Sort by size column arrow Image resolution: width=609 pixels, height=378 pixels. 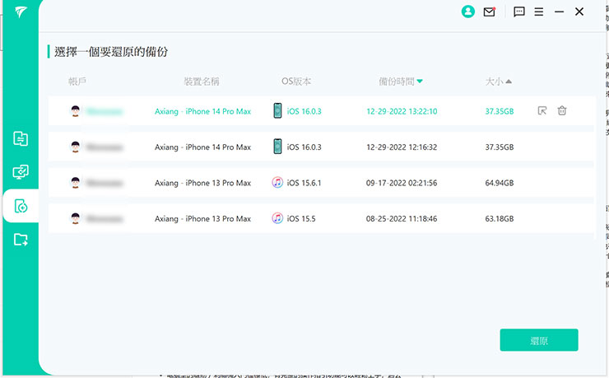tap(509, 82)
